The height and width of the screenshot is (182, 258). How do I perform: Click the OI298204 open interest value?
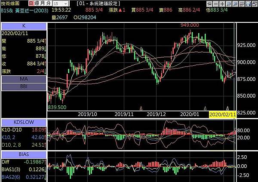tap(85, 18)
